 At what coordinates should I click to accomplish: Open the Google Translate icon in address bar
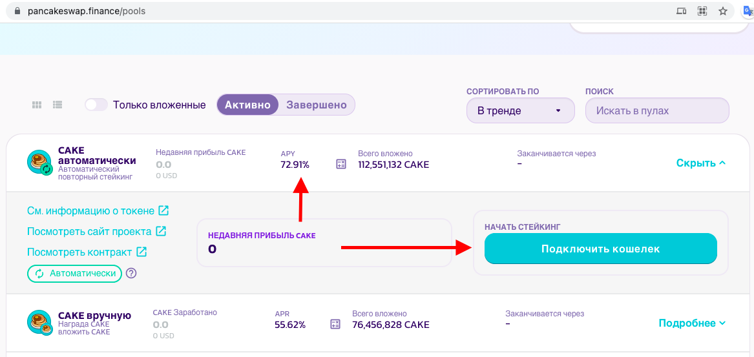748,10
